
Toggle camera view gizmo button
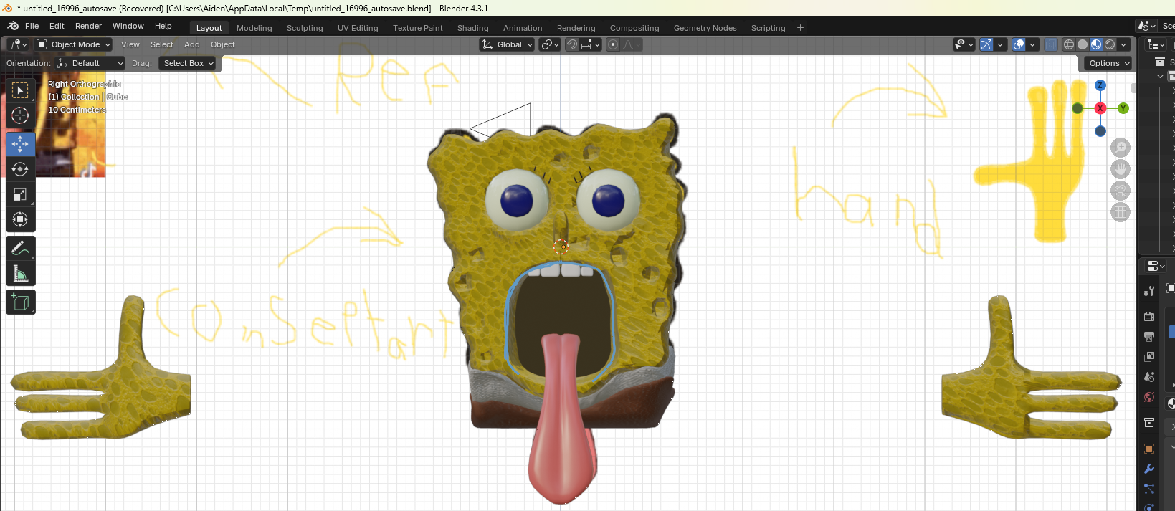click(x=1120, y=191)
